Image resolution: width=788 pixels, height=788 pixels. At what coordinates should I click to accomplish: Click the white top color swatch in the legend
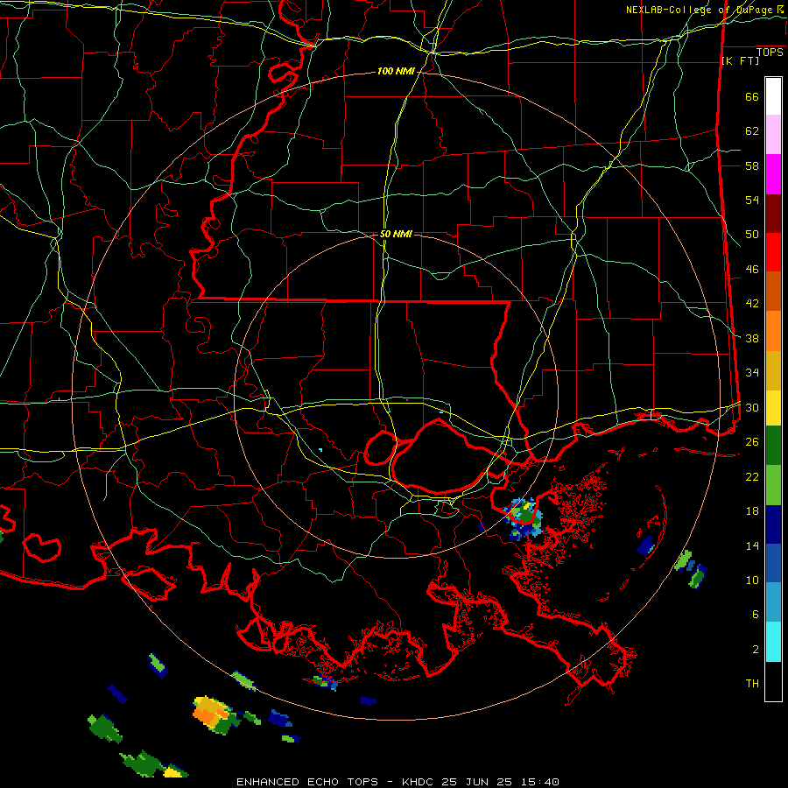773,96
